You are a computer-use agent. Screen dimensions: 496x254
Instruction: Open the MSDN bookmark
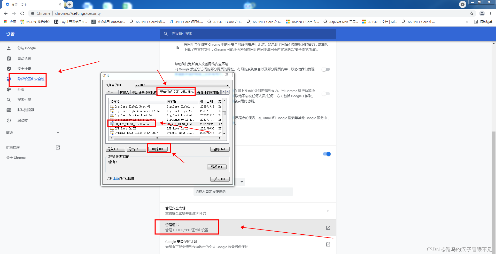point(35,22)
